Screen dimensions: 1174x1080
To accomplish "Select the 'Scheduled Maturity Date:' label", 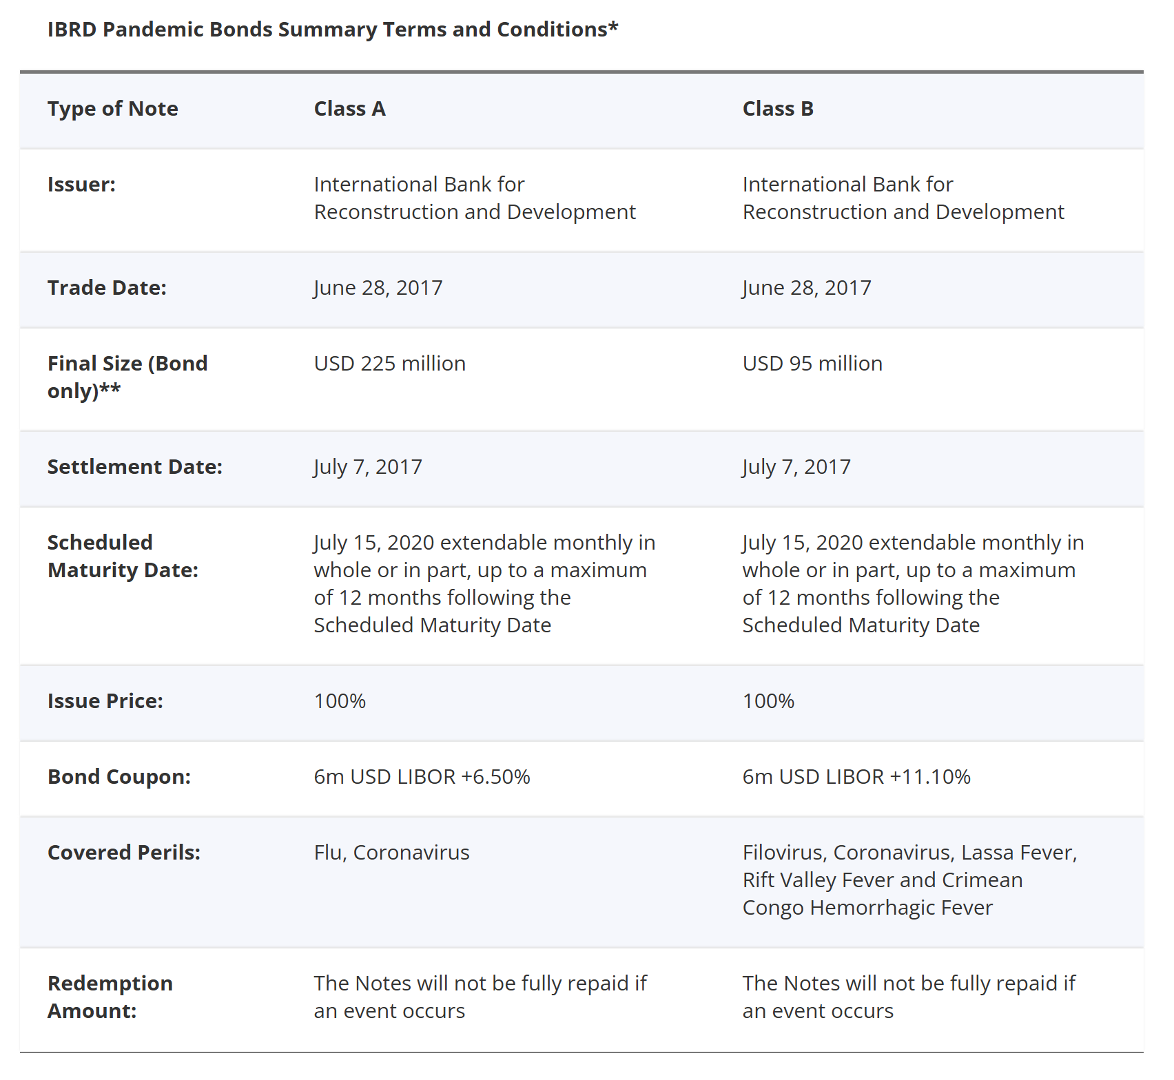I will pyautogui.click(x=123, y=557).
